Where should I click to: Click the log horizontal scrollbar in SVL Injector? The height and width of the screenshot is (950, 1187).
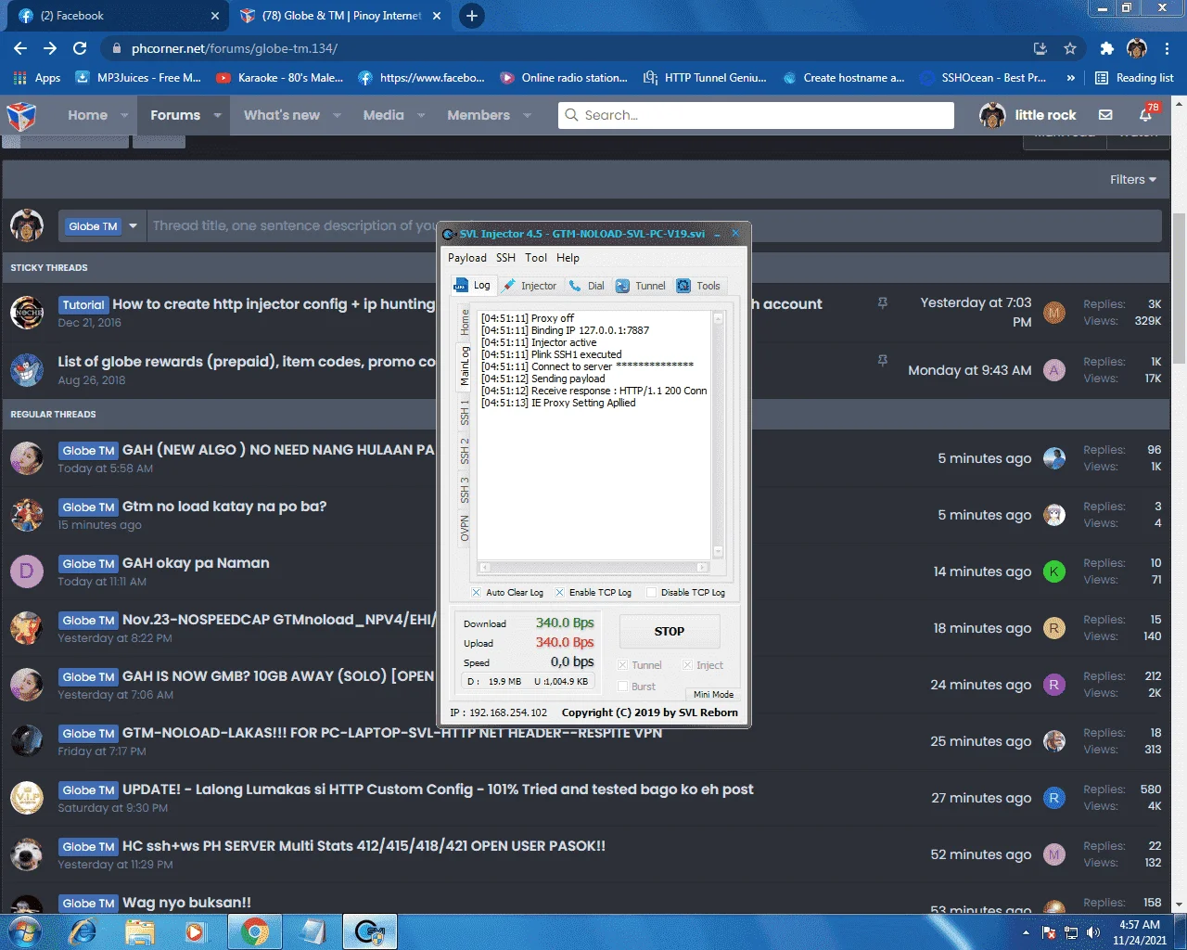pyautogui.click(x=593, y=567)
